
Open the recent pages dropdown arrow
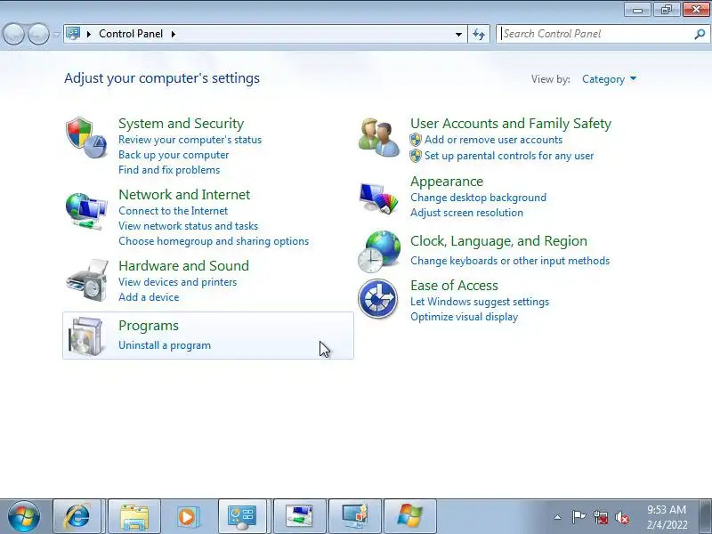tap(56, 34)
